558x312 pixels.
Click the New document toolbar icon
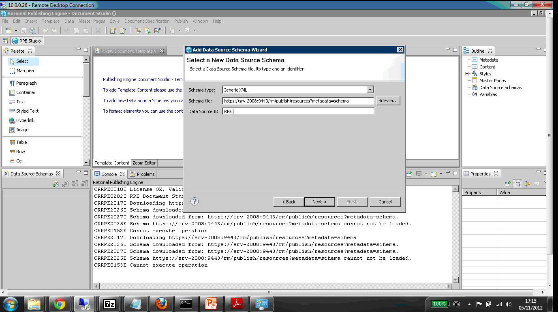8,30
